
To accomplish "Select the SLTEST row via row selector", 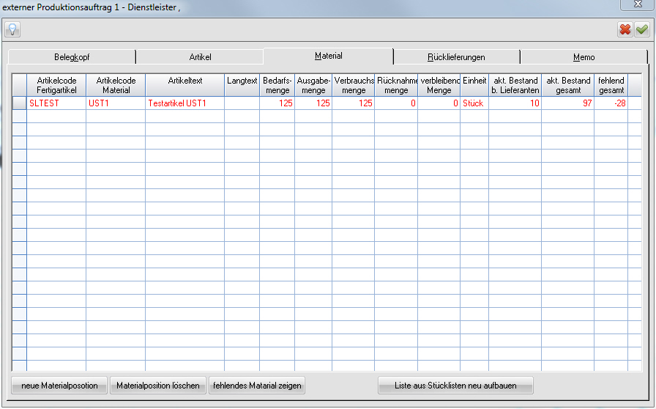I will coord(19,103).
